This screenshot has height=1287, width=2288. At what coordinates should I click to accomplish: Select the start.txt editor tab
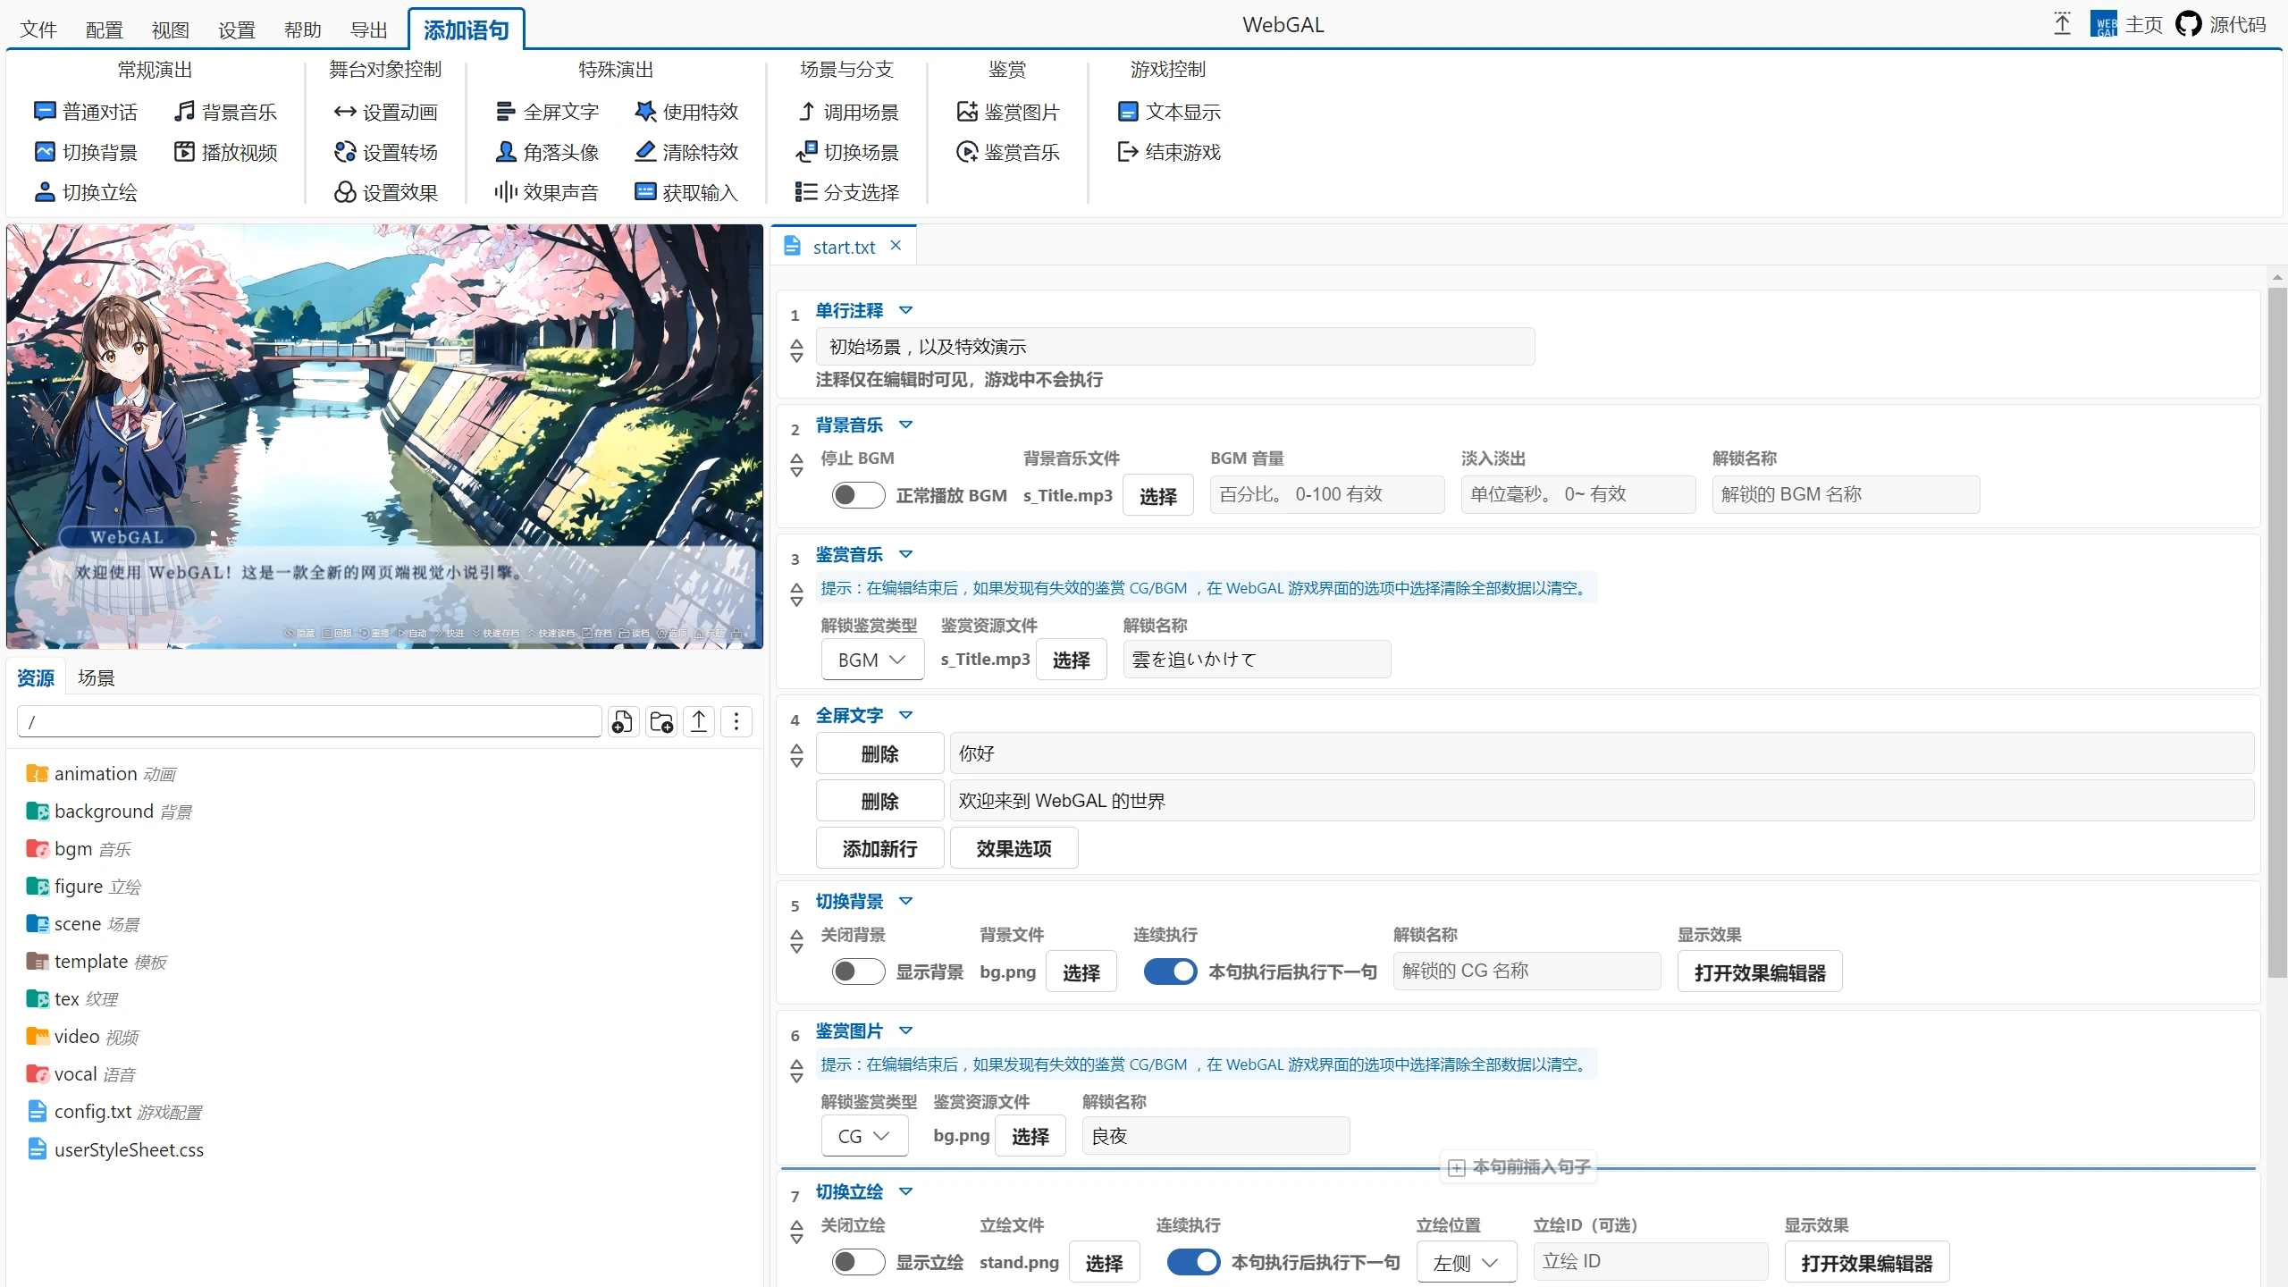tap(843, 247)
